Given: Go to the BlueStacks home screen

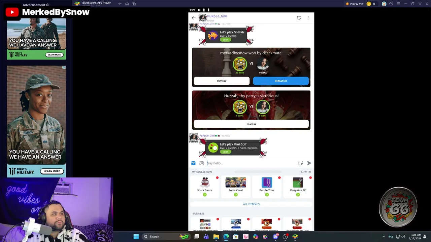Looking at the screenshot, I should point(127,4).
